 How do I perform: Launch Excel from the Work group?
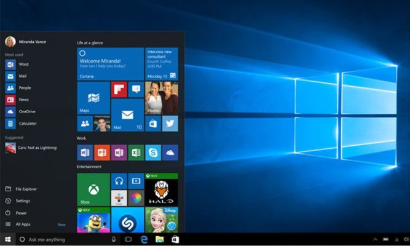click(x=136, y=152)
